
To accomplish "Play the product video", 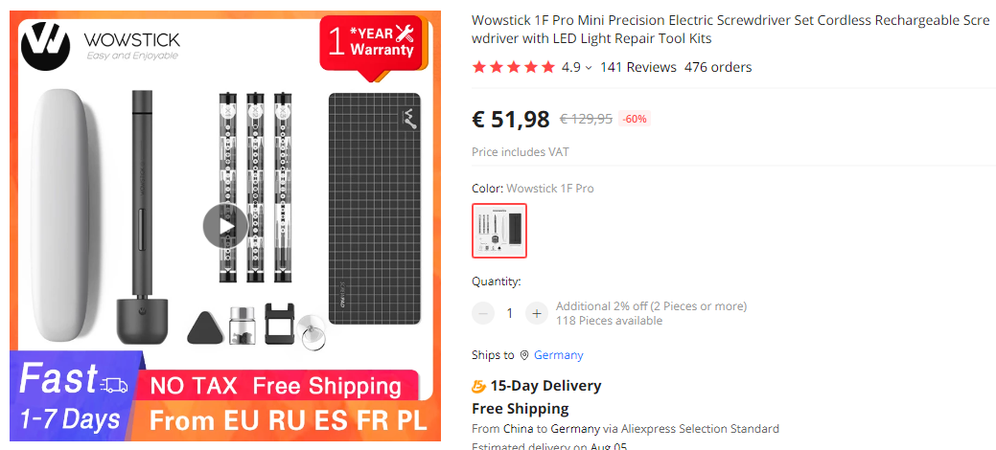I will pyautogui.click(x=225, y=226).
